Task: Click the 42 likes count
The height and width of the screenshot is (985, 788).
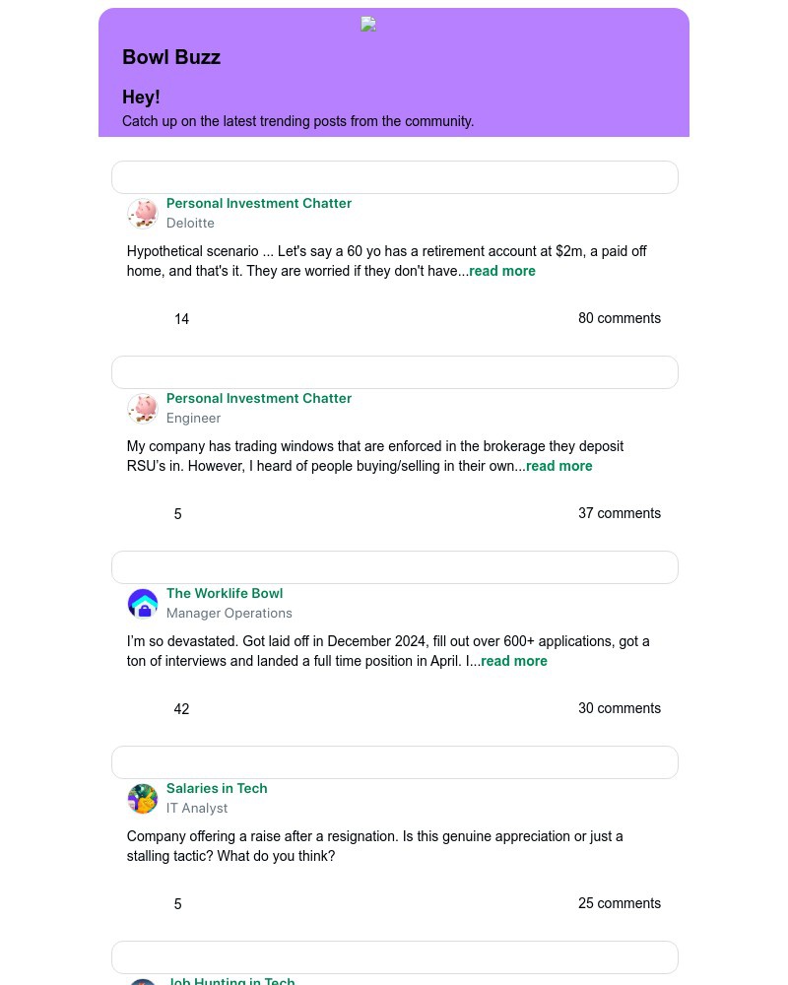Action: point(181,709)
